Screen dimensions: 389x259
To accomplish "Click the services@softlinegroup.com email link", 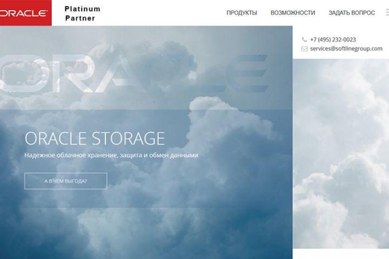I will pyautogui.click(x=346, y=49).
